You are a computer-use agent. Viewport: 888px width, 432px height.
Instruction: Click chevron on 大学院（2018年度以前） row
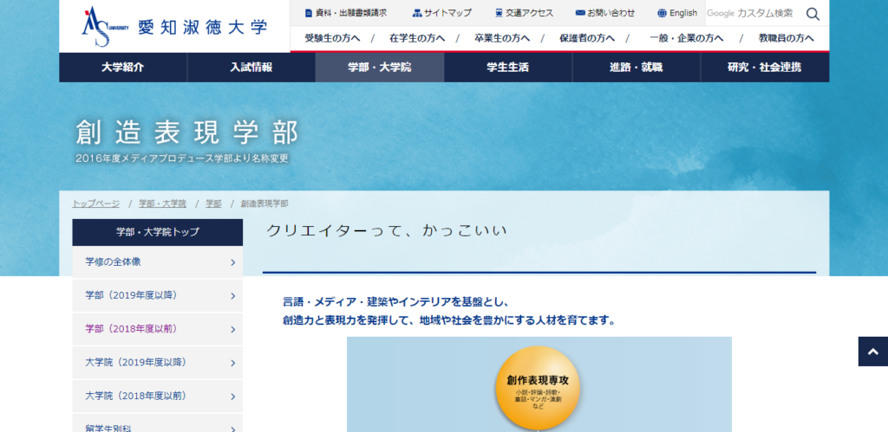(x=232, y=396)
